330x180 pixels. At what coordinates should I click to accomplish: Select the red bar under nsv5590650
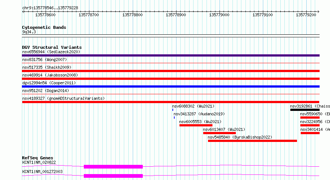point(310,118)
